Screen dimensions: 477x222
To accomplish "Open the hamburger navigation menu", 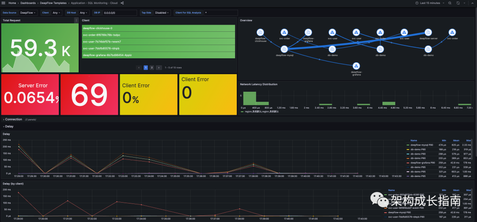I will (4, 3).
